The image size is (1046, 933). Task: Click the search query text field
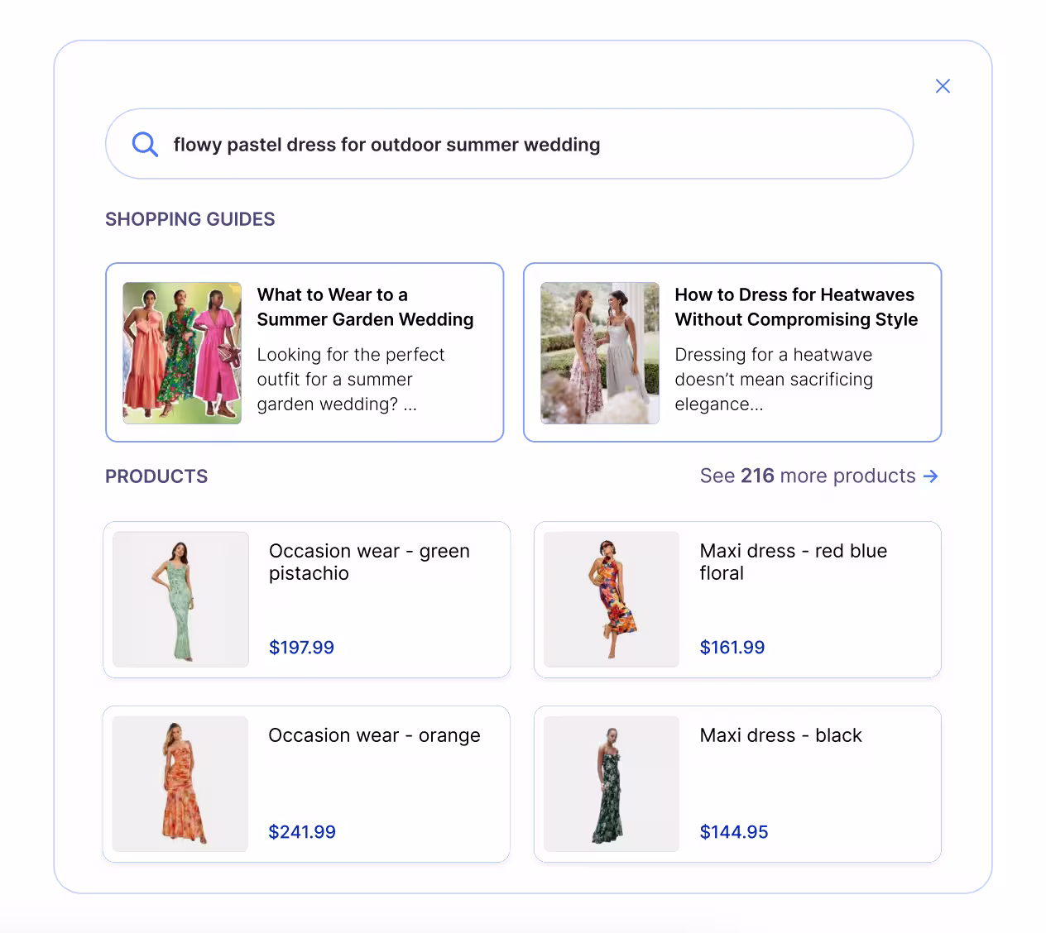(530, 145)
